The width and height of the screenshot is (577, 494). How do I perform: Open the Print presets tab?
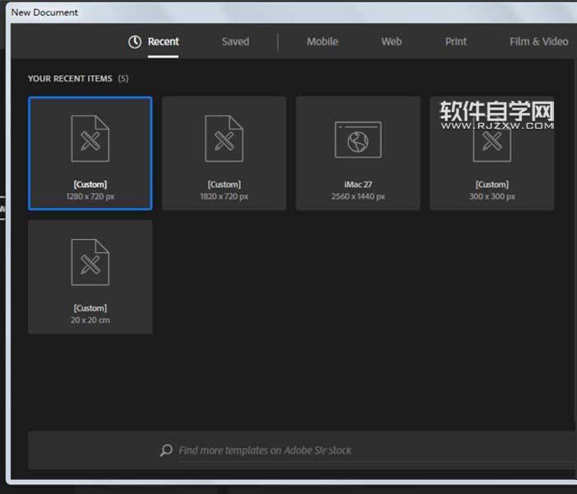[456, 41]
